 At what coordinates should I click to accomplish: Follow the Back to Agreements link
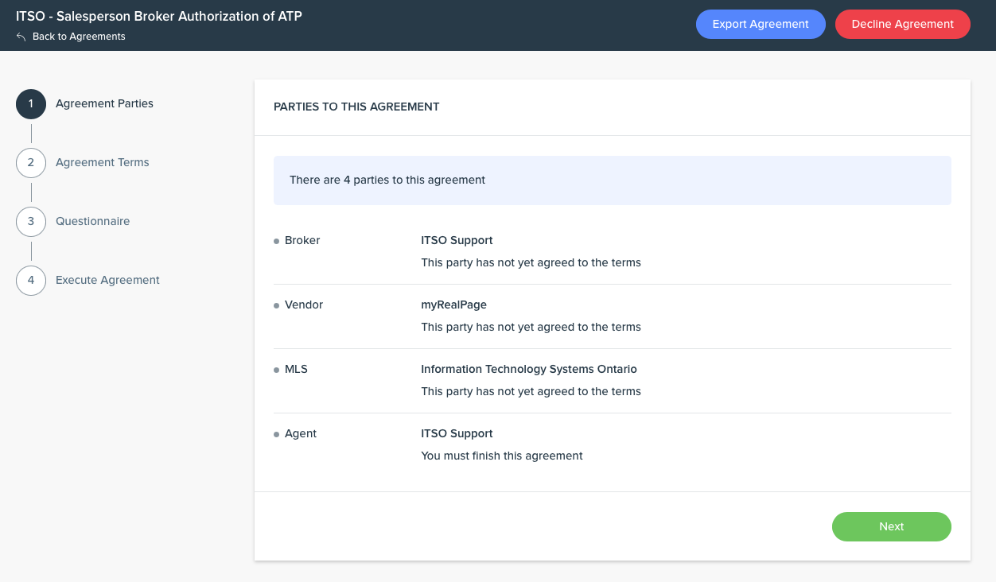pos(79,37)
